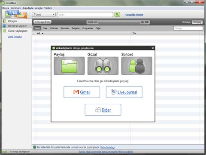Select the Videolar filter tab

[x=54, y=28]
